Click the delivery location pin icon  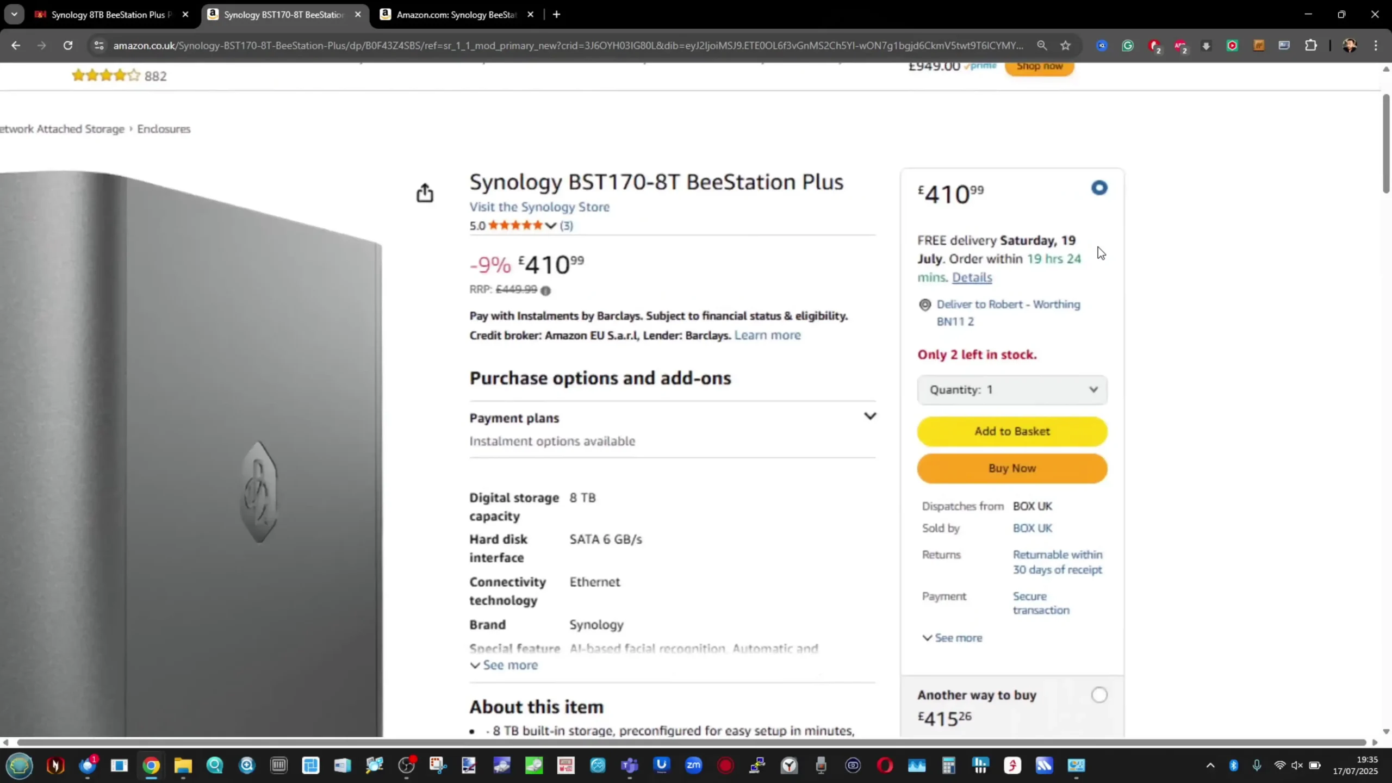924,305
